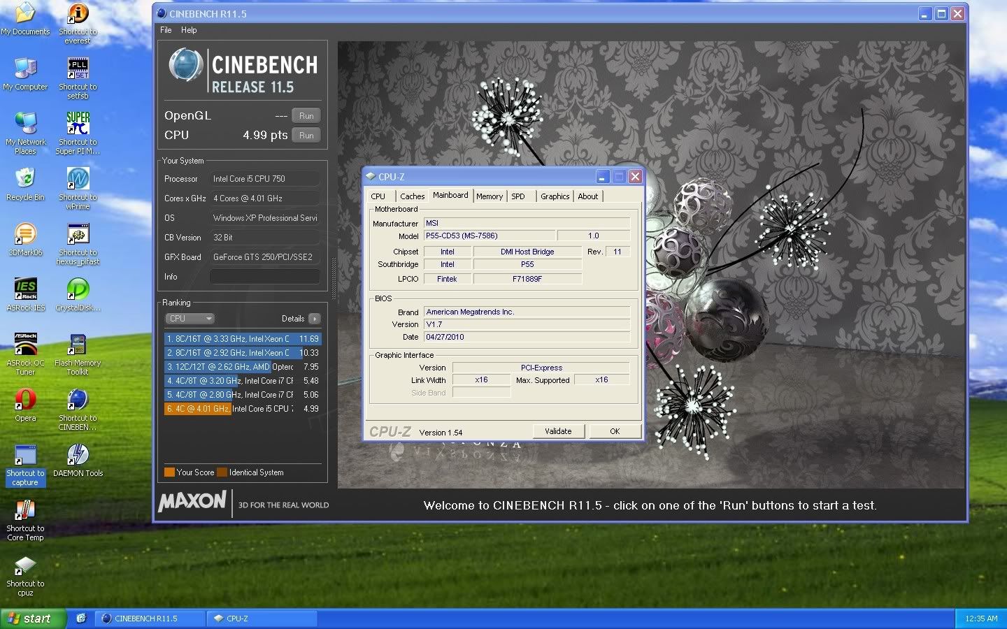Click the American Megatrends Inc. brand field
The image size is (1007, 629).
pyautogui.click(x=527, y=312)
